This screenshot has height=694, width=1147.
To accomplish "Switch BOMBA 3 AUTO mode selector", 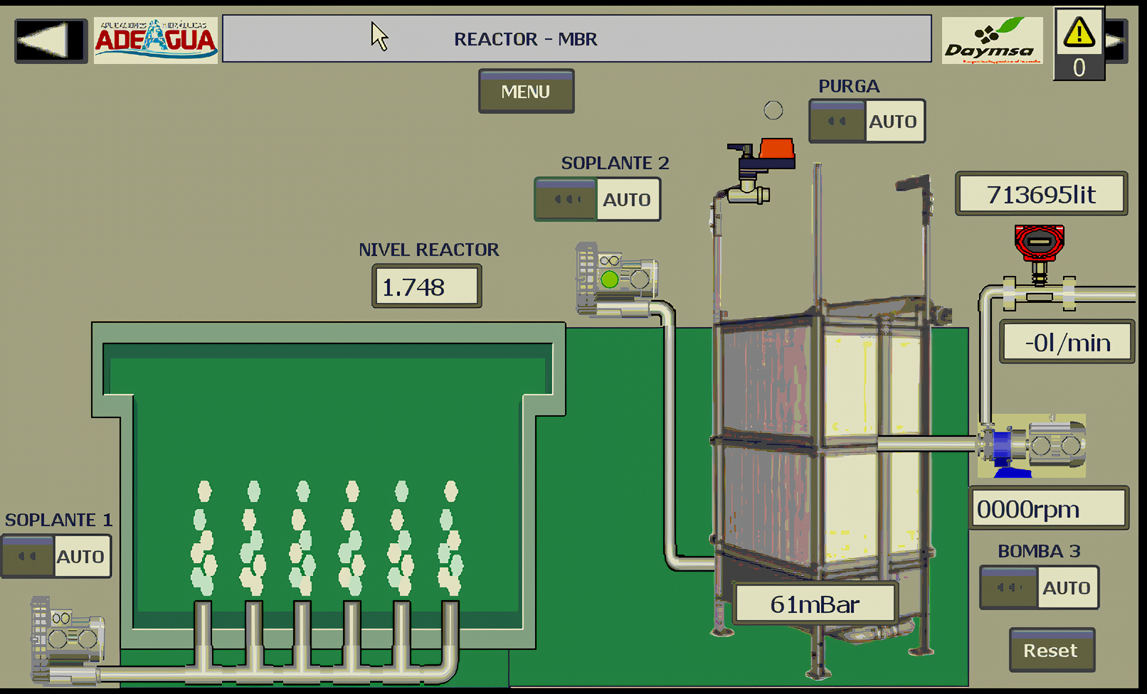I will pyautogui.click(x=1038, y=588).
